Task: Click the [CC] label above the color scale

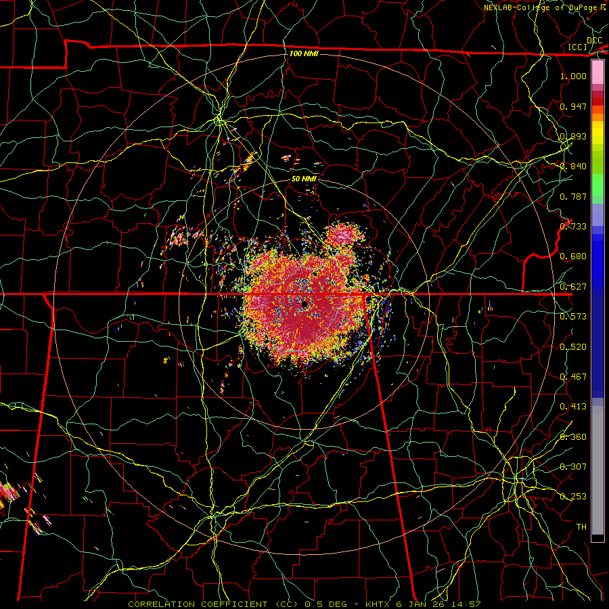Action: click(578, 47)
